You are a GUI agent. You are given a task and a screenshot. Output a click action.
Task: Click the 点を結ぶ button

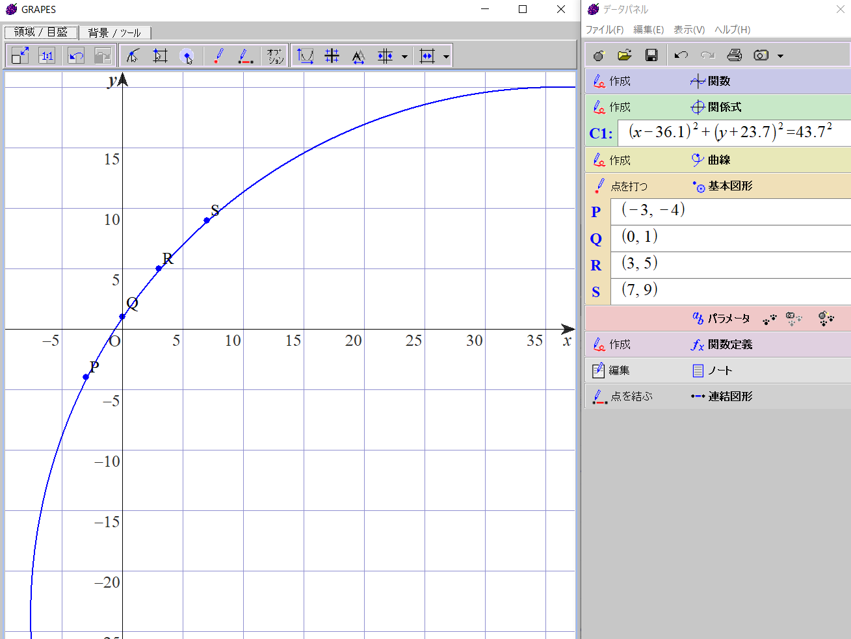622,396
